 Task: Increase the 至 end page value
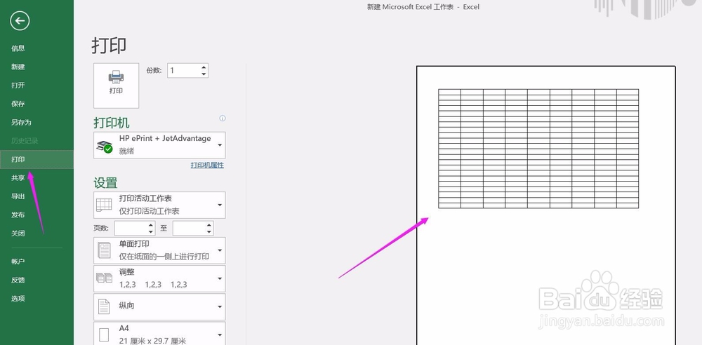coord(209,225)
